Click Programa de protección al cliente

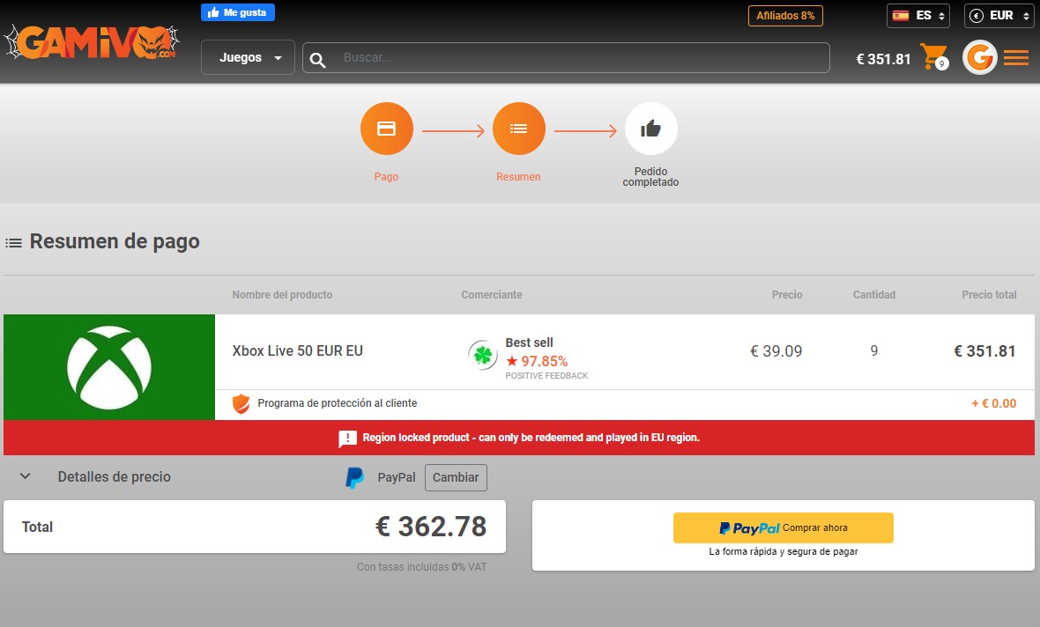[337, 403]
